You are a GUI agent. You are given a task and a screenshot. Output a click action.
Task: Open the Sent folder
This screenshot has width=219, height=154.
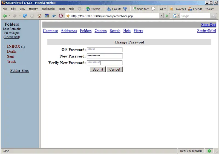[x=10, y=56]
